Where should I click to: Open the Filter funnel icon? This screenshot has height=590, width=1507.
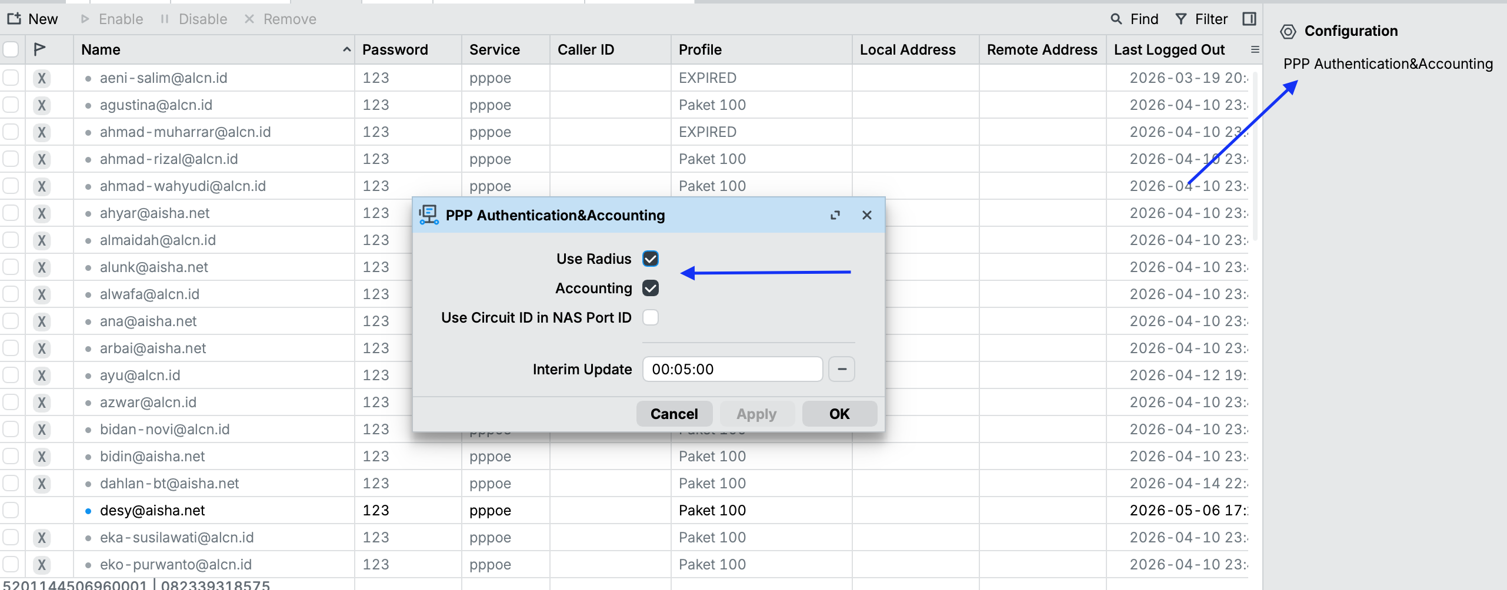click(x=1181, y=19)
